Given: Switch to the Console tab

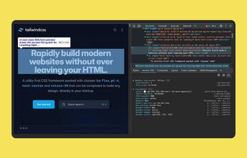Looking at the screenshot, I should click(x=163, y=26).
